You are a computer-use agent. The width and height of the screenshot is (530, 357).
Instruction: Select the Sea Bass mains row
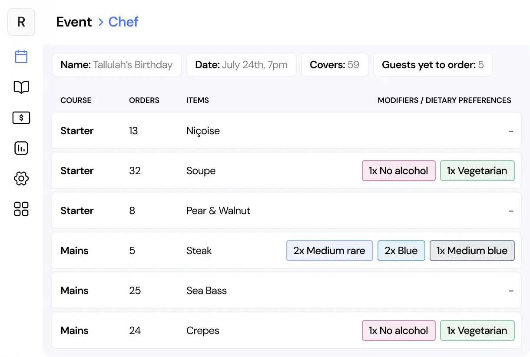tap(286, 291)
